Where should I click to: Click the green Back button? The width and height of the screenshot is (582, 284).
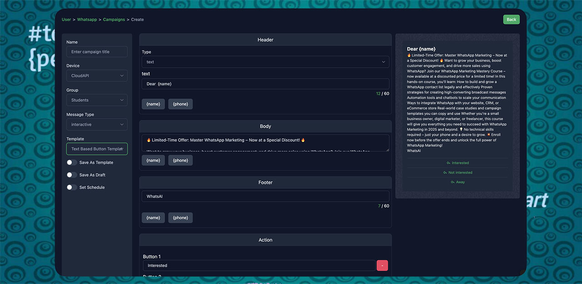tap(511, 20)
